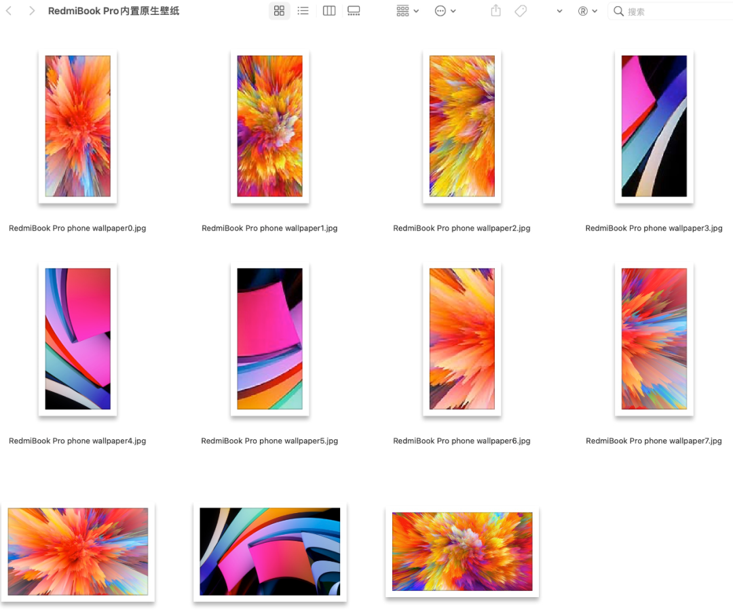Toggle list view on in the view switcher

(x=303, y=10)
